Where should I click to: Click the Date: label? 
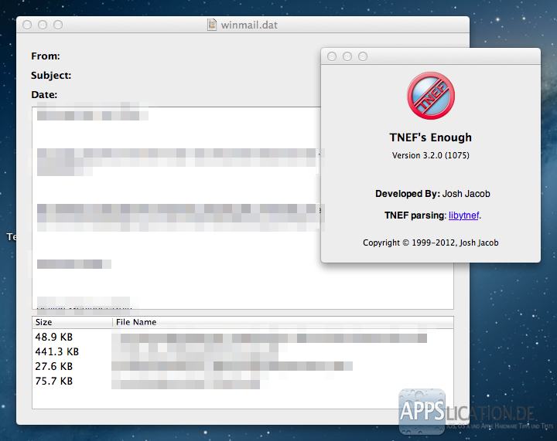point(44,95)
